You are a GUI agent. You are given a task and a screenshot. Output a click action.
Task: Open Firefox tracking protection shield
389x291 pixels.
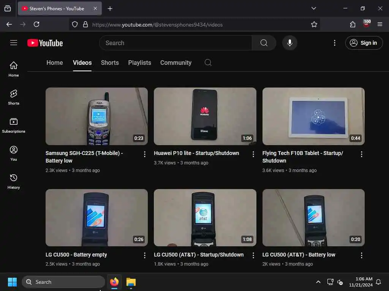[x=75, y=24]
